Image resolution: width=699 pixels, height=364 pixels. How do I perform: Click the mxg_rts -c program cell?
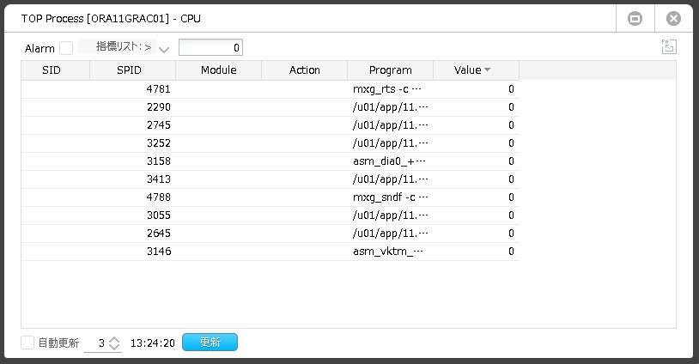(391, 89)
